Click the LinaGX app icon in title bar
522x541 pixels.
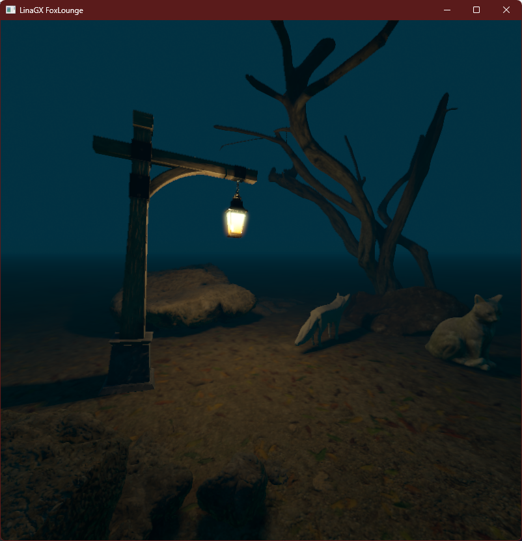(x=10, y=10)
